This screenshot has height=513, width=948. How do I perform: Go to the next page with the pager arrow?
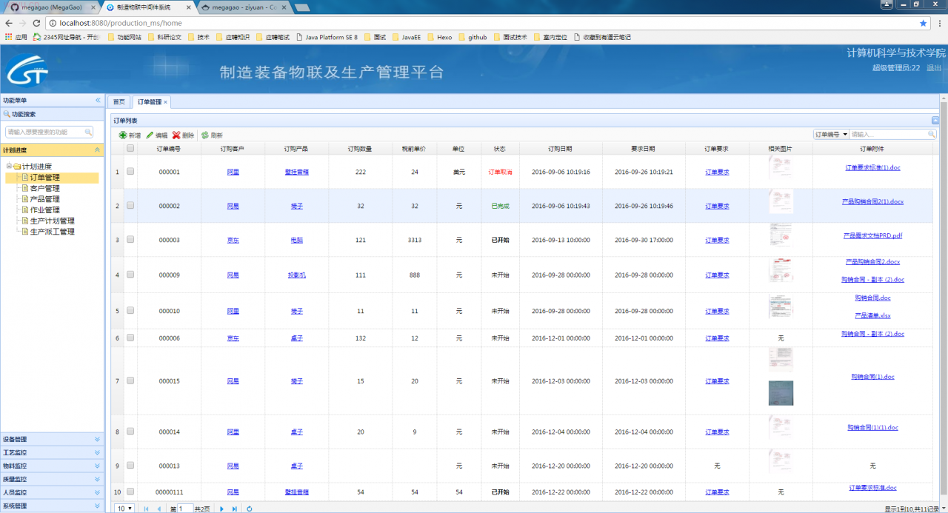click(x=221, y=509)
